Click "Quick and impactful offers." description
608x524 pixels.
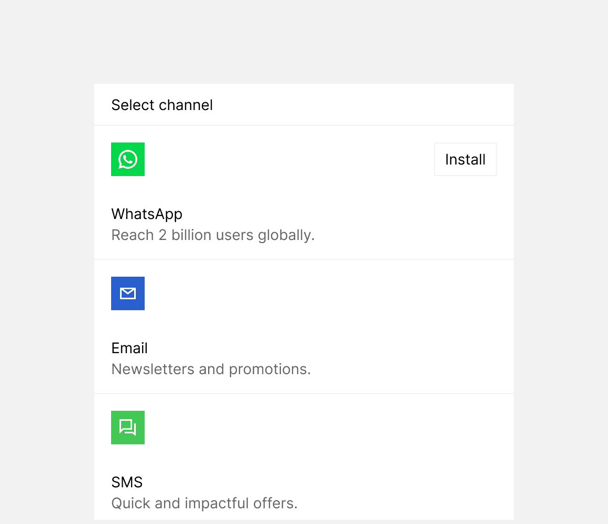point(204,504)
